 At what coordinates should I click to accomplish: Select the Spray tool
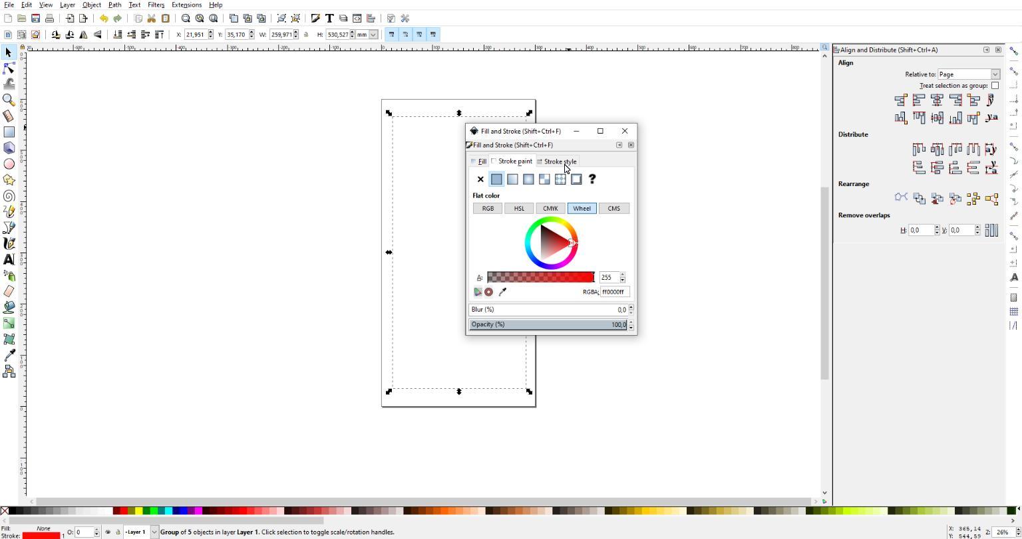point(9,275)
